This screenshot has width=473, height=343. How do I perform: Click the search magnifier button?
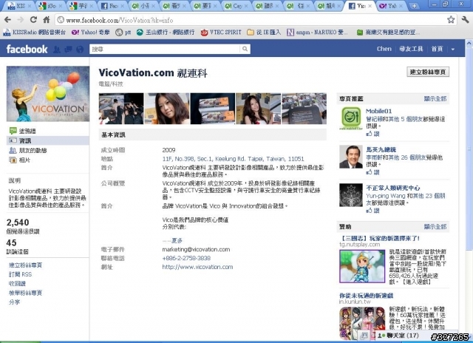click(x=245, y=49)
